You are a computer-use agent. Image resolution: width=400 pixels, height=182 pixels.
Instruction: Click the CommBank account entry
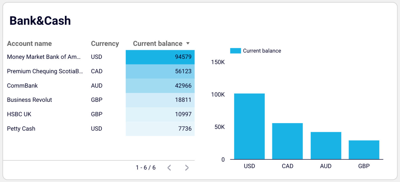(x=22, y=85)
